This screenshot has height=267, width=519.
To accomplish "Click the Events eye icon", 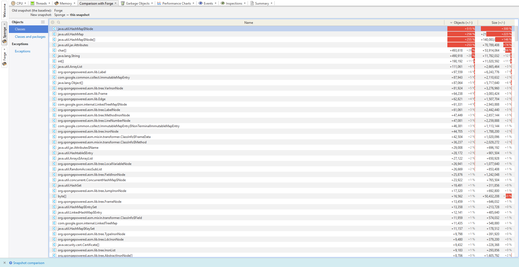I will (200, 3).
